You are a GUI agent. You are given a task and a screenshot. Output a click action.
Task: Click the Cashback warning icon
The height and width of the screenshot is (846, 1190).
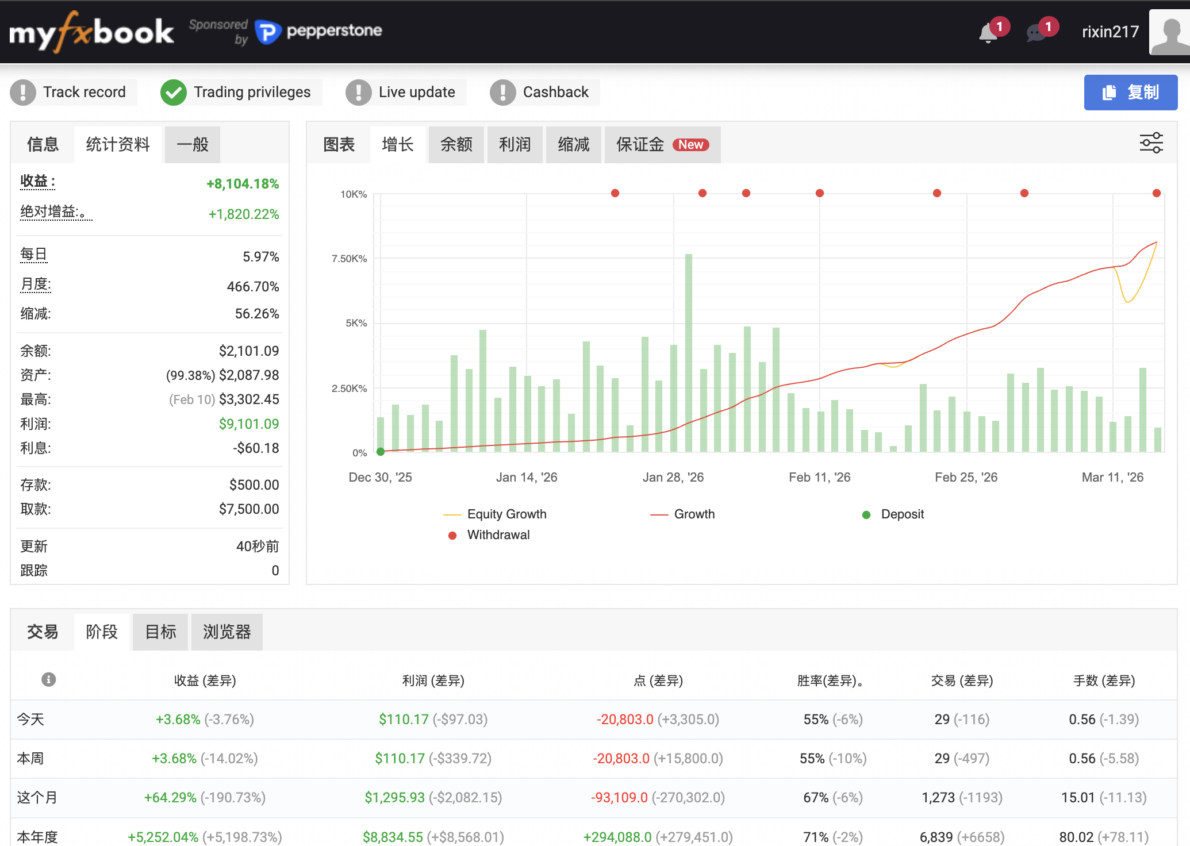coord(502,92)
